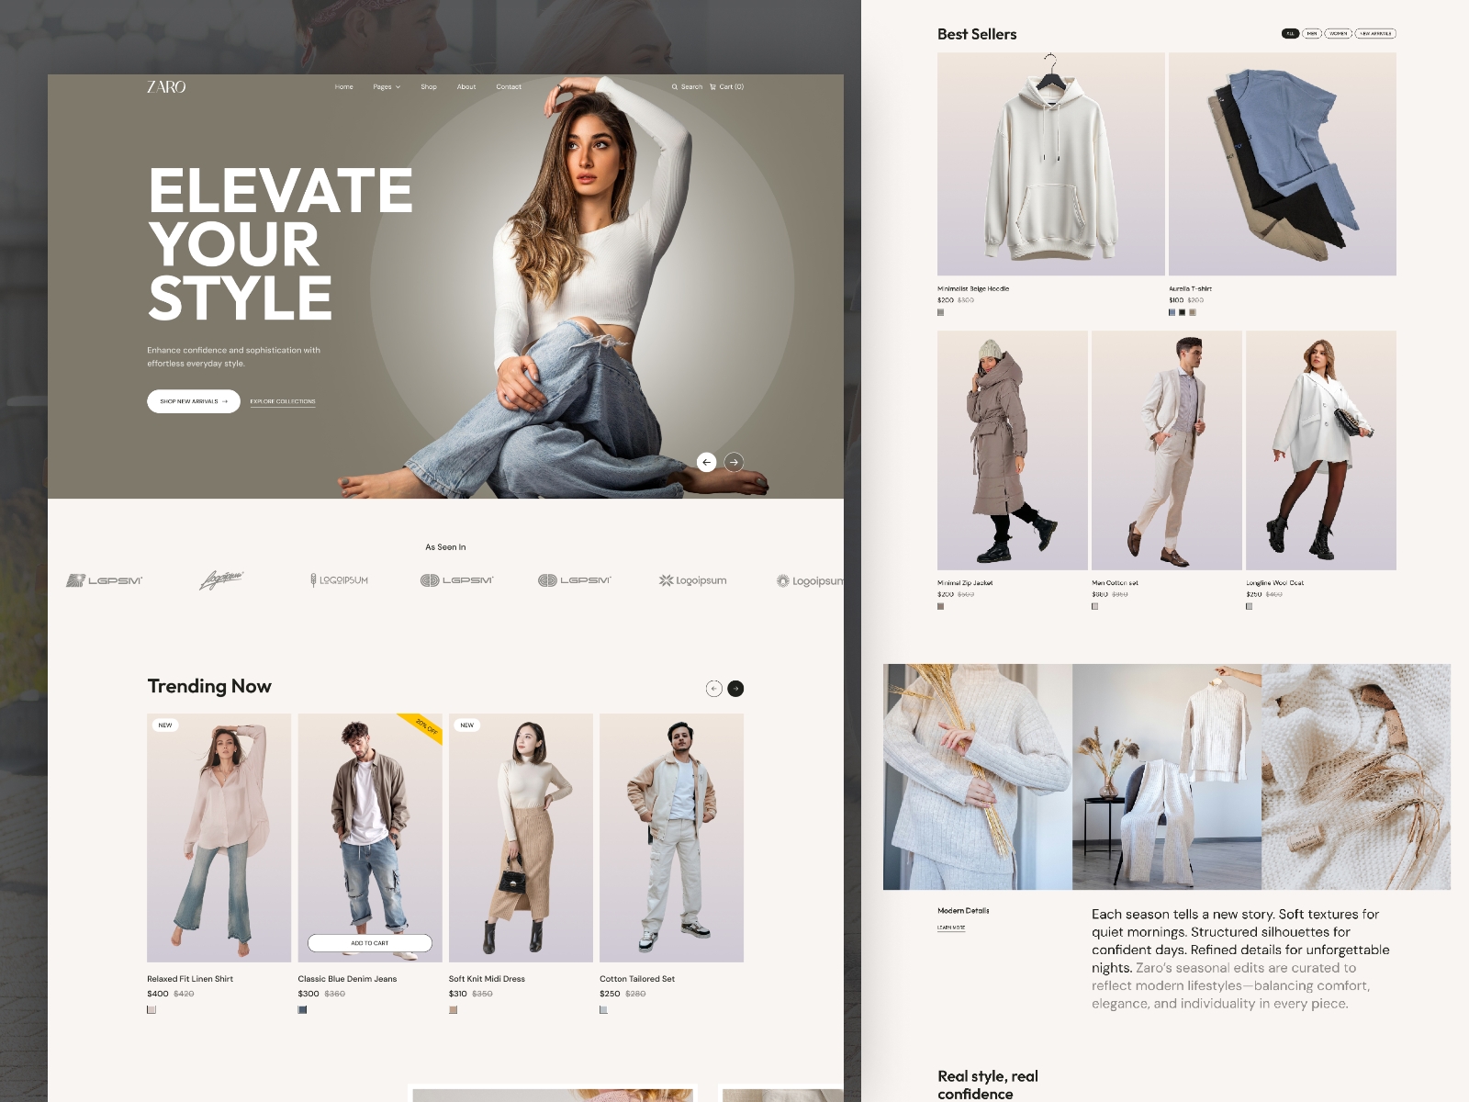Click the Search magnifier icon in the header
The image size is (1469, 1102).
(x=675, y=87)
